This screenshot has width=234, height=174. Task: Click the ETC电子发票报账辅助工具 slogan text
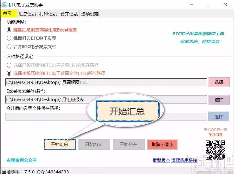(198, 34)
